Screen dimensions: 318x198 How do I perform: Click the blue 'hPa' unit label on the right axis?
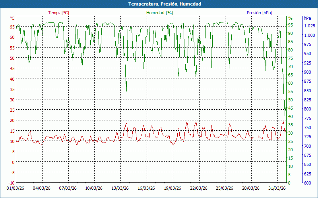click(x=307, y=18)
